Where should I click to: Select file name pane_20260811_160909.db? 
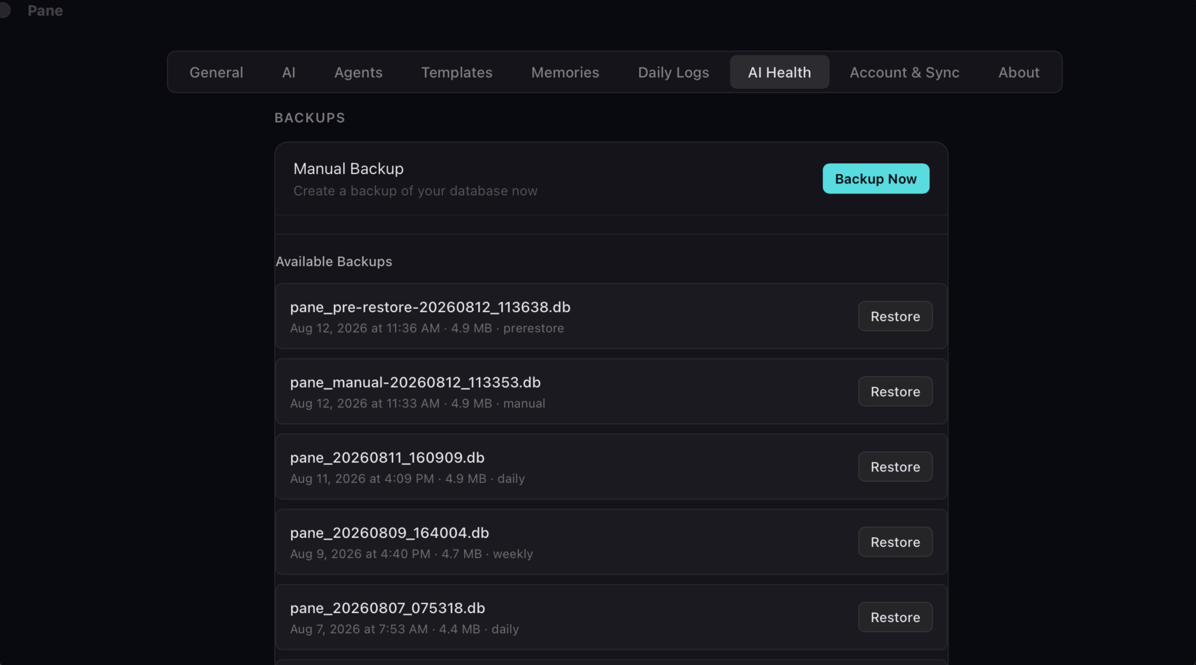pos(387,458)
